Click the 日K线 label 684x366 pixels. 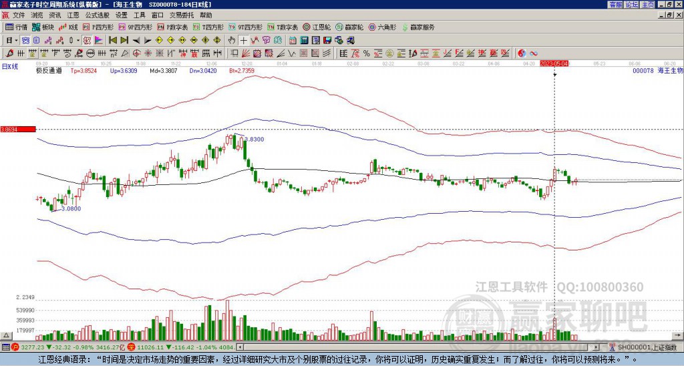tap(9, 67)
